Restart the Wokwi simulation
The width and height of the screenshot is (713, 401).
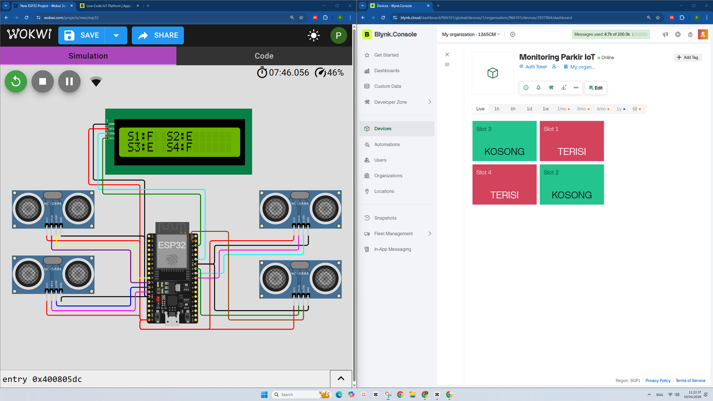[x=16, y=82]
